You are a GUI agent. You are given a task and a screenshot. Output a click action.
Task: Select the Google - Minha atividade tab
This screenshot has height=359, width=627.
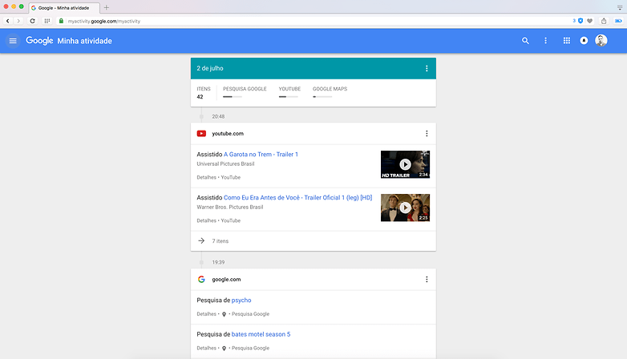[x=64, y=7]
